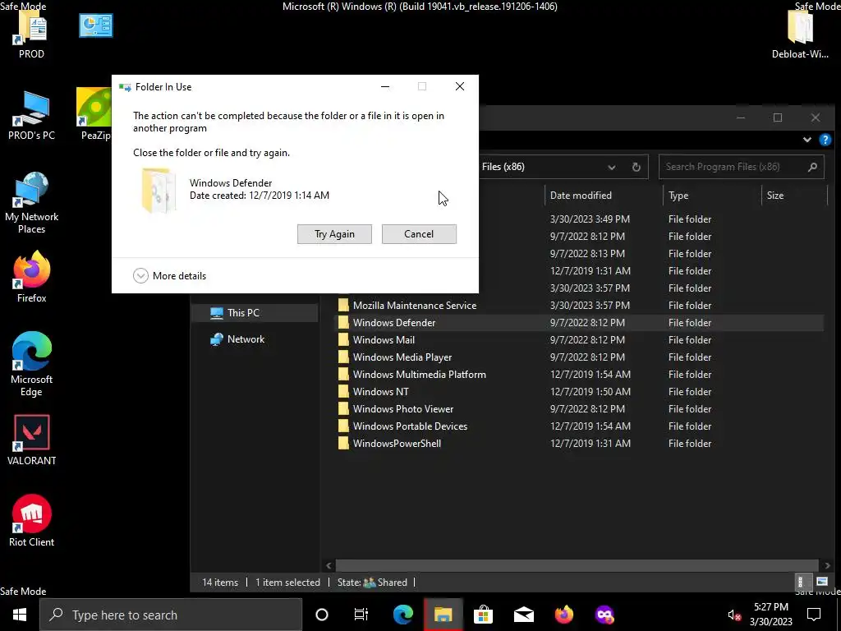Expand Explorer ribbon chevron

tap(807, 140)
